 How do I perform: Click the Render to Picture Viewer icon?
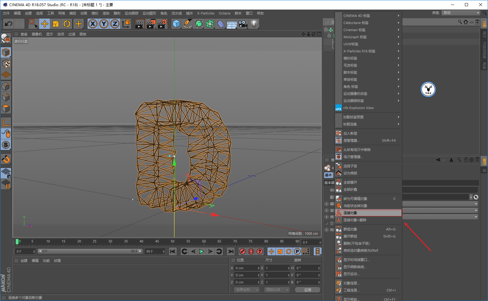coord(151,24)
